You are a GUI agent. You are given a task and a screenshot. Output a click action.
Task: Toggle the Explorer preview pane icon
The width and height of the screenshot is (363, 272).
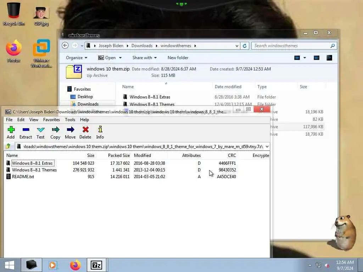click(x=317, y=58)
